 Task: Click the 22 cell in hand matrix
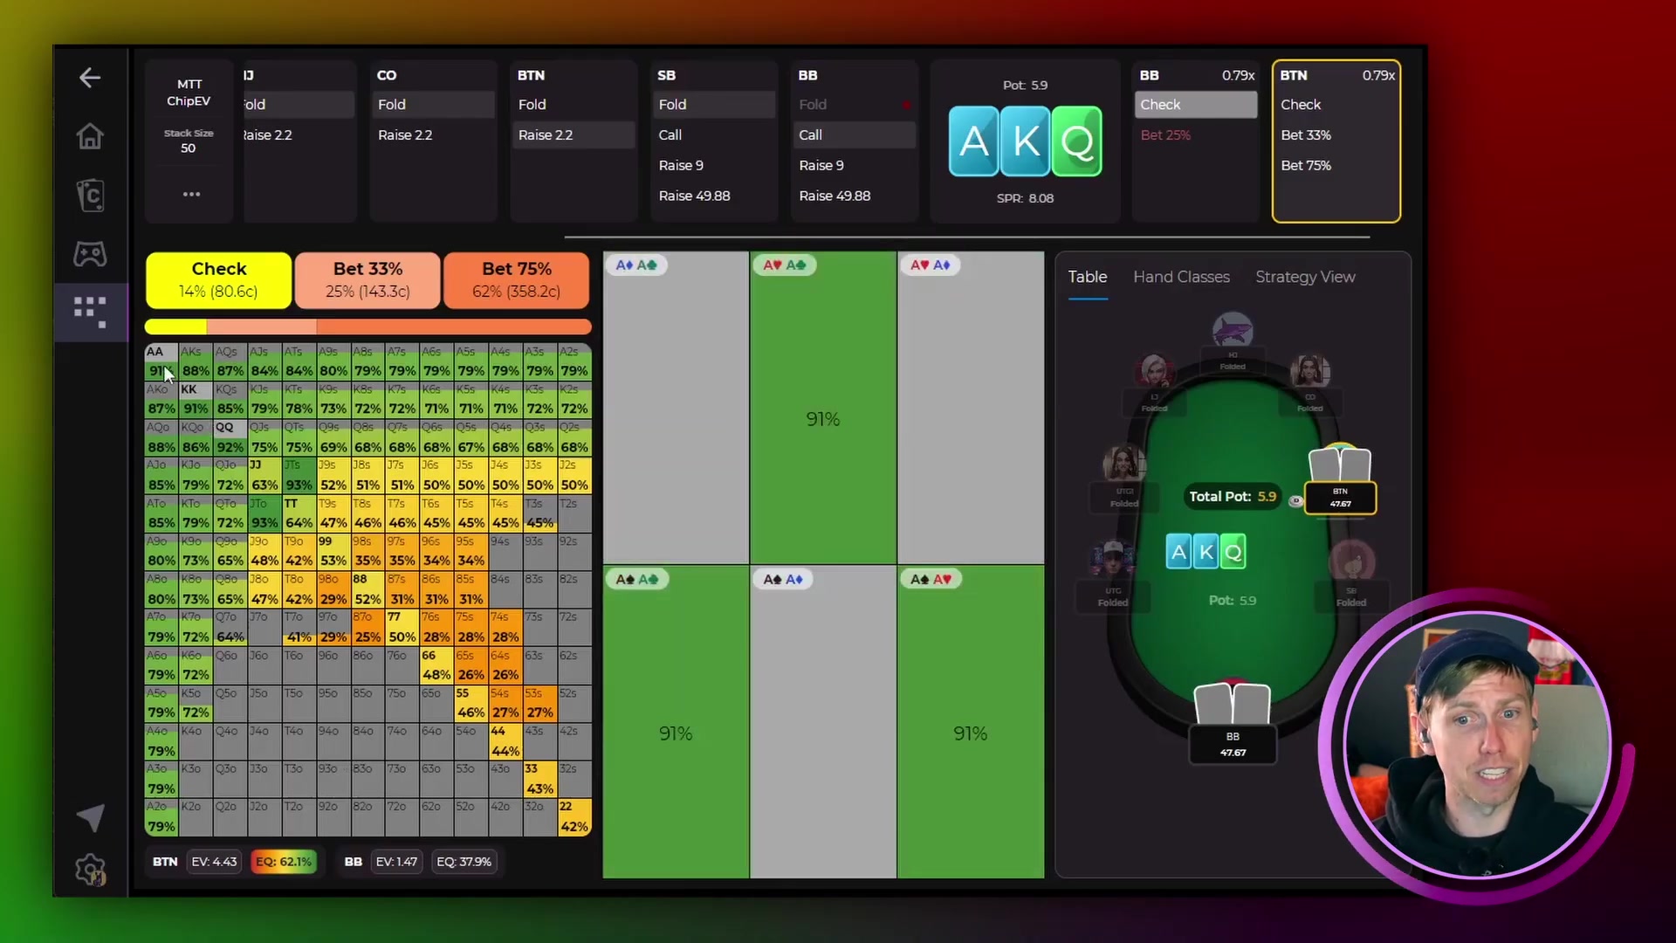point(574,817)
